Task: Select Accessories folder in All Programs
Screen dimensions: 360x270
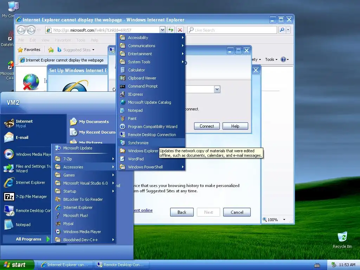Action: (84, 167)
